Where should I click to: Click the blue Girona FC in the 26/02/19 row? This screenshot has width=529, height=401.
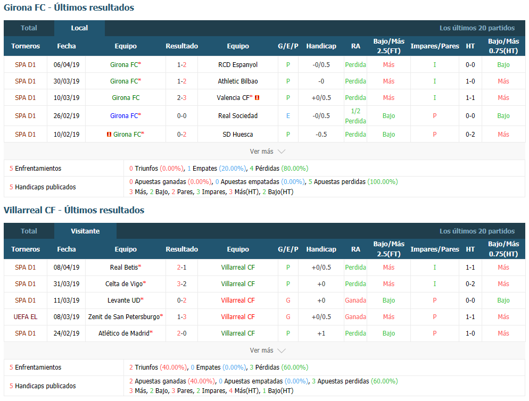tap(124, 116)
